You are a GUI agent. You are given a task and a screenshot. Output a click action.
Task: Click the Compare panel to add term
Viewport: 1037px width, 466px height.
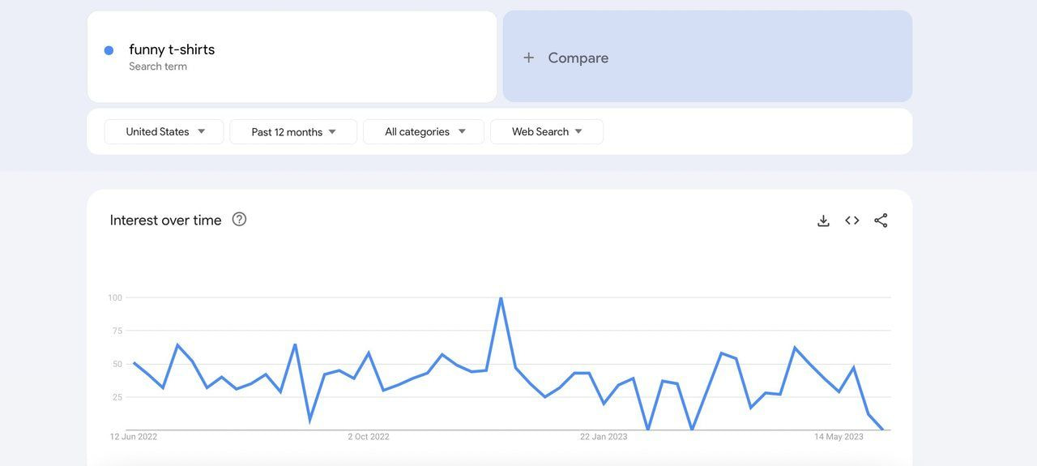(x=707, y=57)
